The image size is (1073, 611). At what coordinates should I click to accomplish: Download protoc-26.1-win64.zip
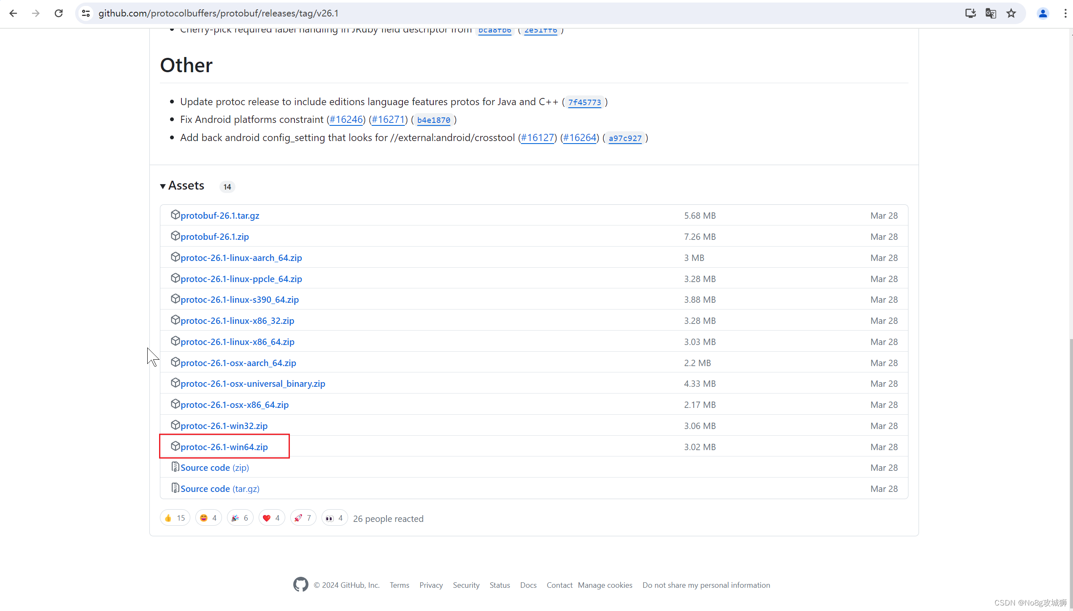(x=224, y=447)
